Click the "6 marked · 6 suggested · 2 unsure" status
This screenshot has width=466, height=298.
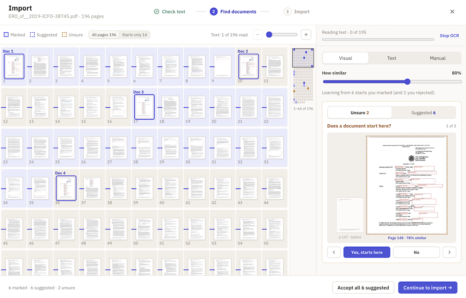coord(42,288)
